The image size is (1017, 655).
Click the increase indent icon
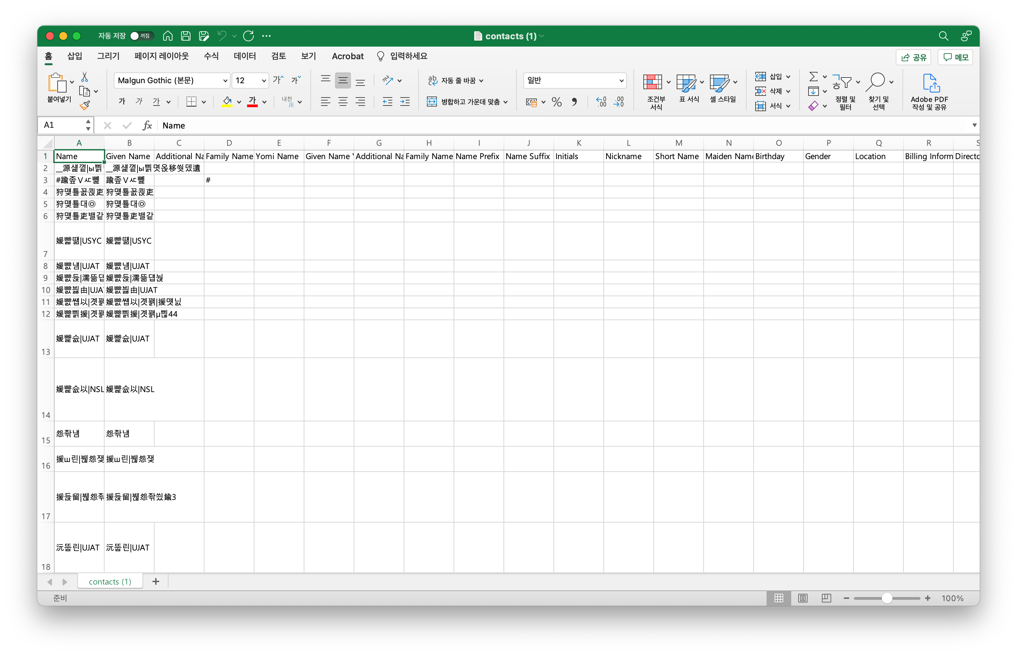[405, 102]
